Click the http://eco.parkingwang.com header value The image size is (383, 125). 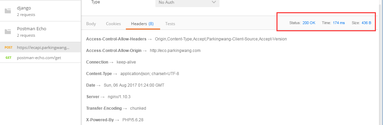coord(175,51)
